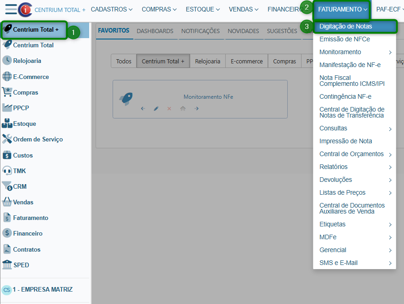Click the Compras shopping cart icon

click(7, 92)
